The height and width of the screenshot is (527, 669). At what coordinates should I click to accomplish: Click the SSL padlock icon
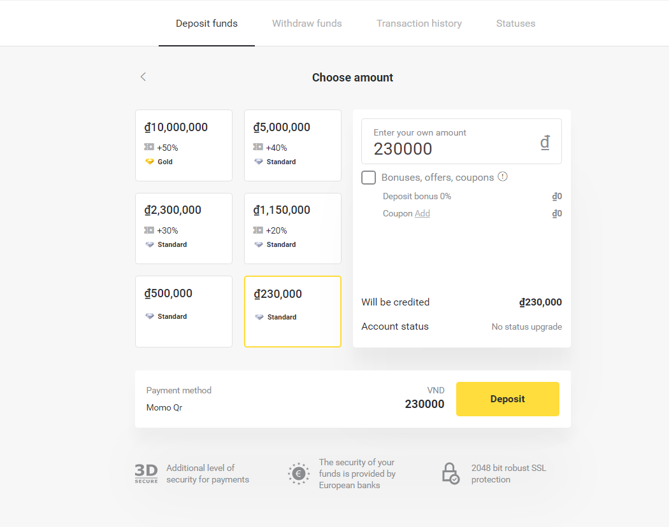click(450, 474)
